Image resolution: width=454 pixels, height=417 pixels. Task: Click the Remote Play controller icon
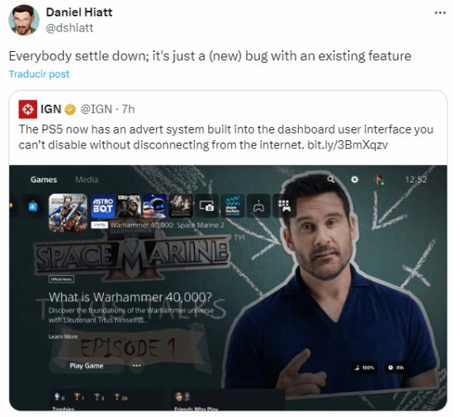(x=258, y=206)
